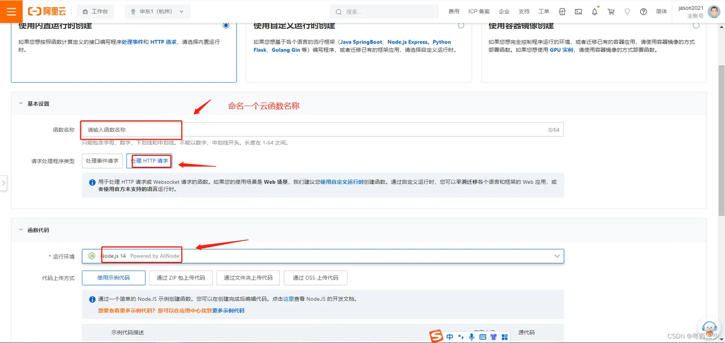Focus the top 搜索 search box
The width and height of the screenshot is (725, 343).
pyautogui.click(x=384, y=11)
